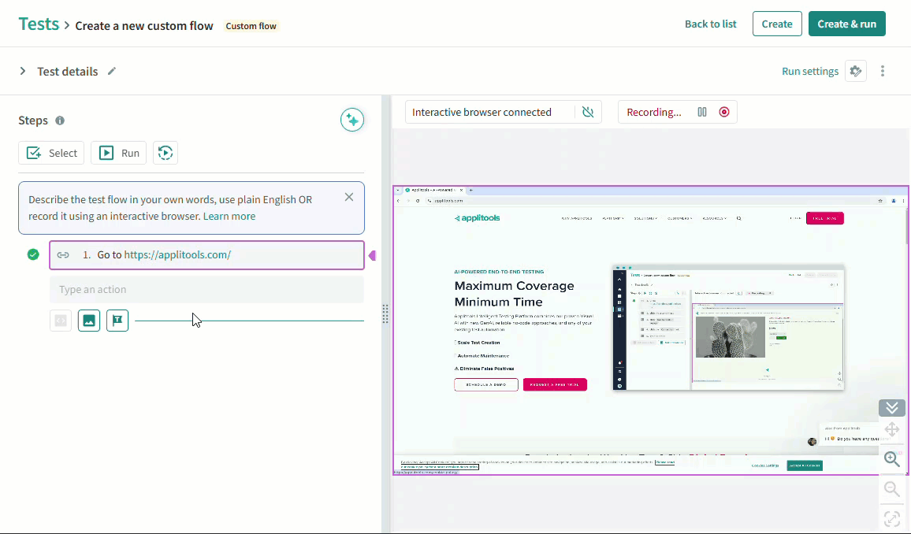The height and width of the screenshot is (534, 911).
Task: Click the flag text marker icon
Action: click(x=117, y=321)
